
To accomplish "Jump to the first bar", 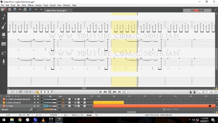I will tap(100, 92).
